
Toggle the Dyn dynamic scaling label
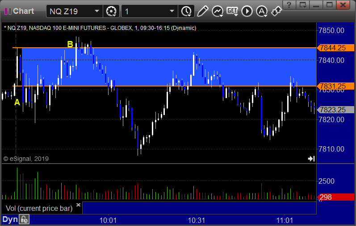coord(10,219)
